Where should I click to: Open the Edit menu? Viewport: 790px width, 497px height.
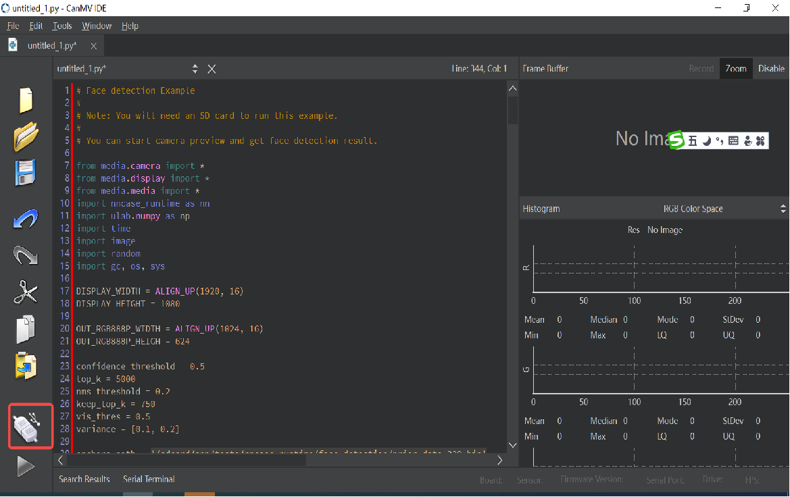(36, 26)
